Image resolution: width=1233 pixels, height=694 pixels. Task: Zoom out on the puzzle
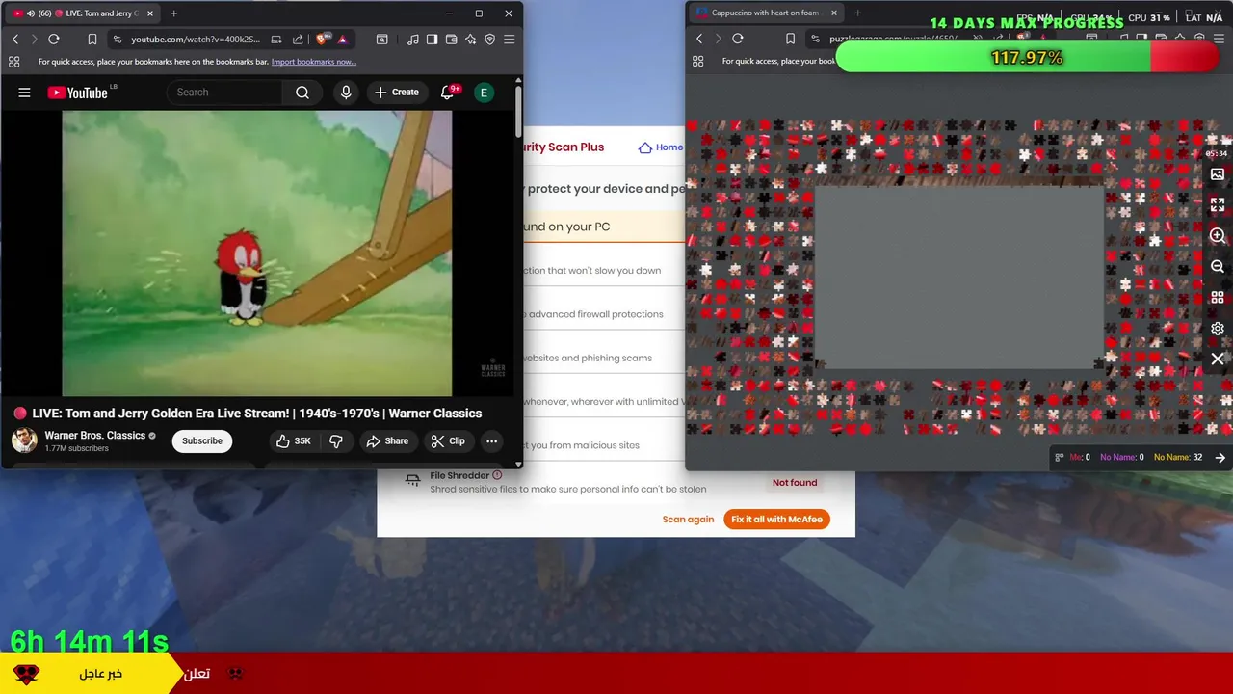[1218, 267]
